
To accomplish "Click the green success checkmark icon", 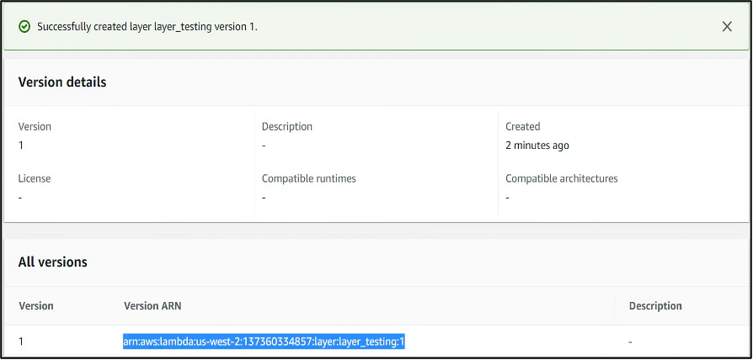I will (24, 26).
